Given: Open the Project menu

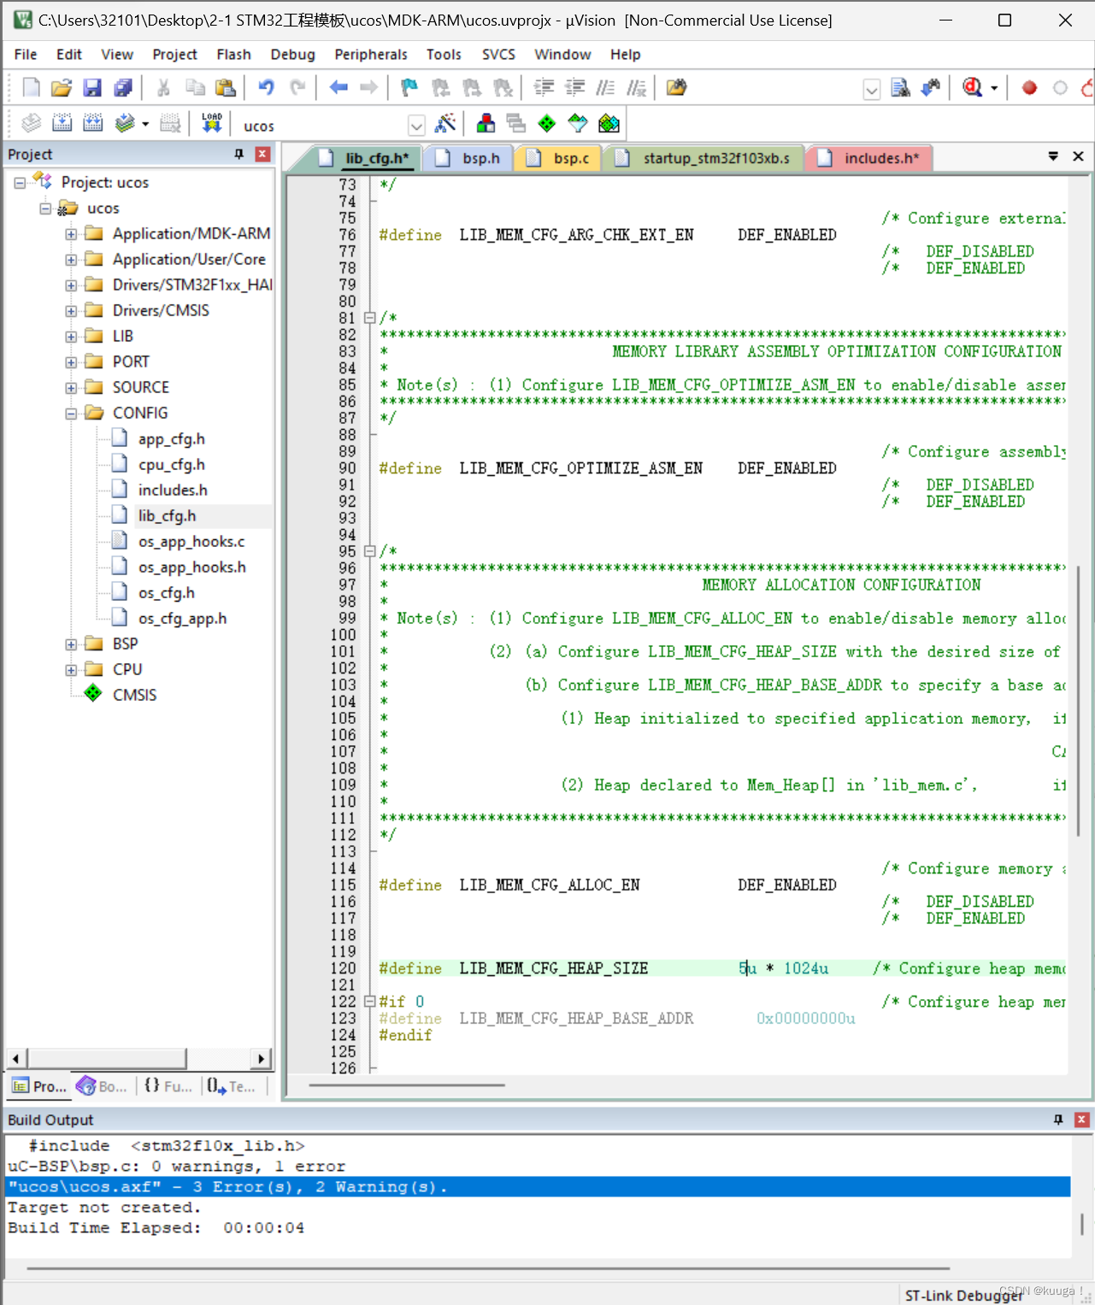Looking at the screenshot, I should point(174,54).
